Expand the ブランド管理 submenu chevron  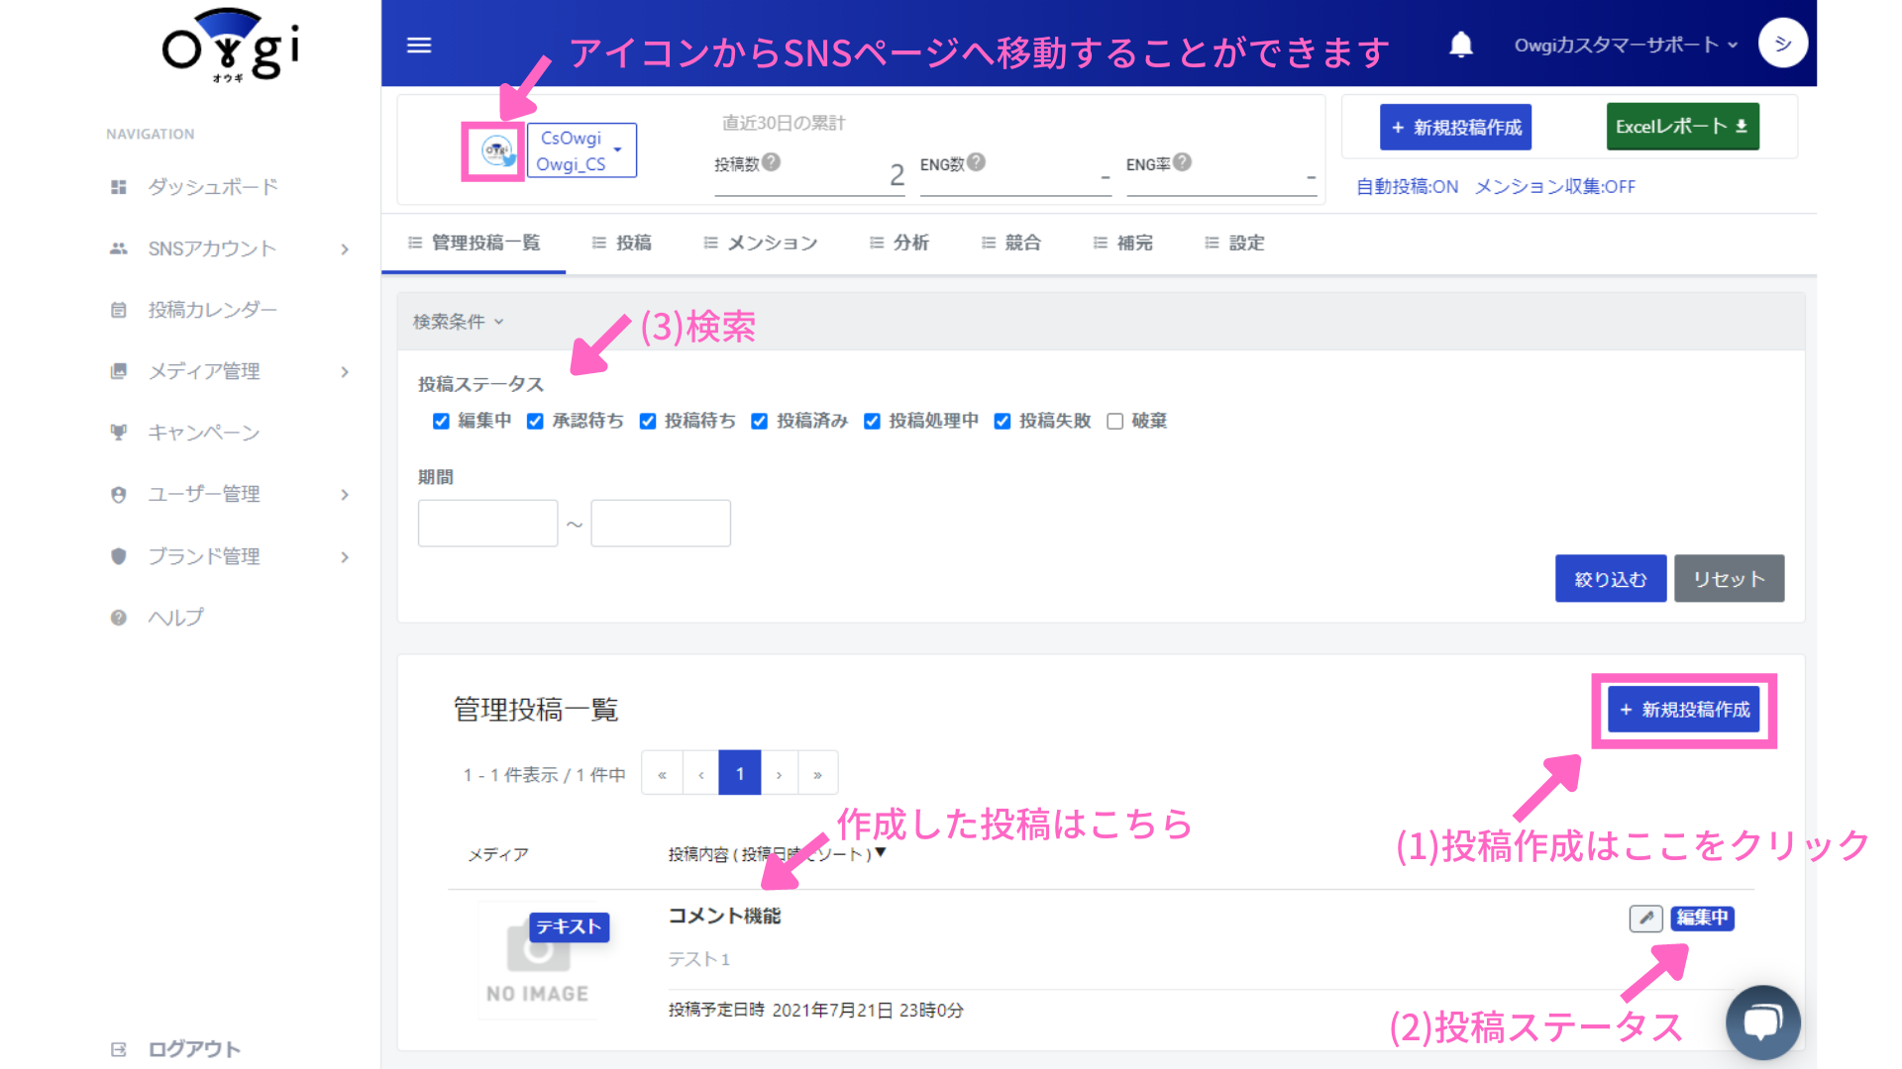pyautogui.click(x=345, y=557)
